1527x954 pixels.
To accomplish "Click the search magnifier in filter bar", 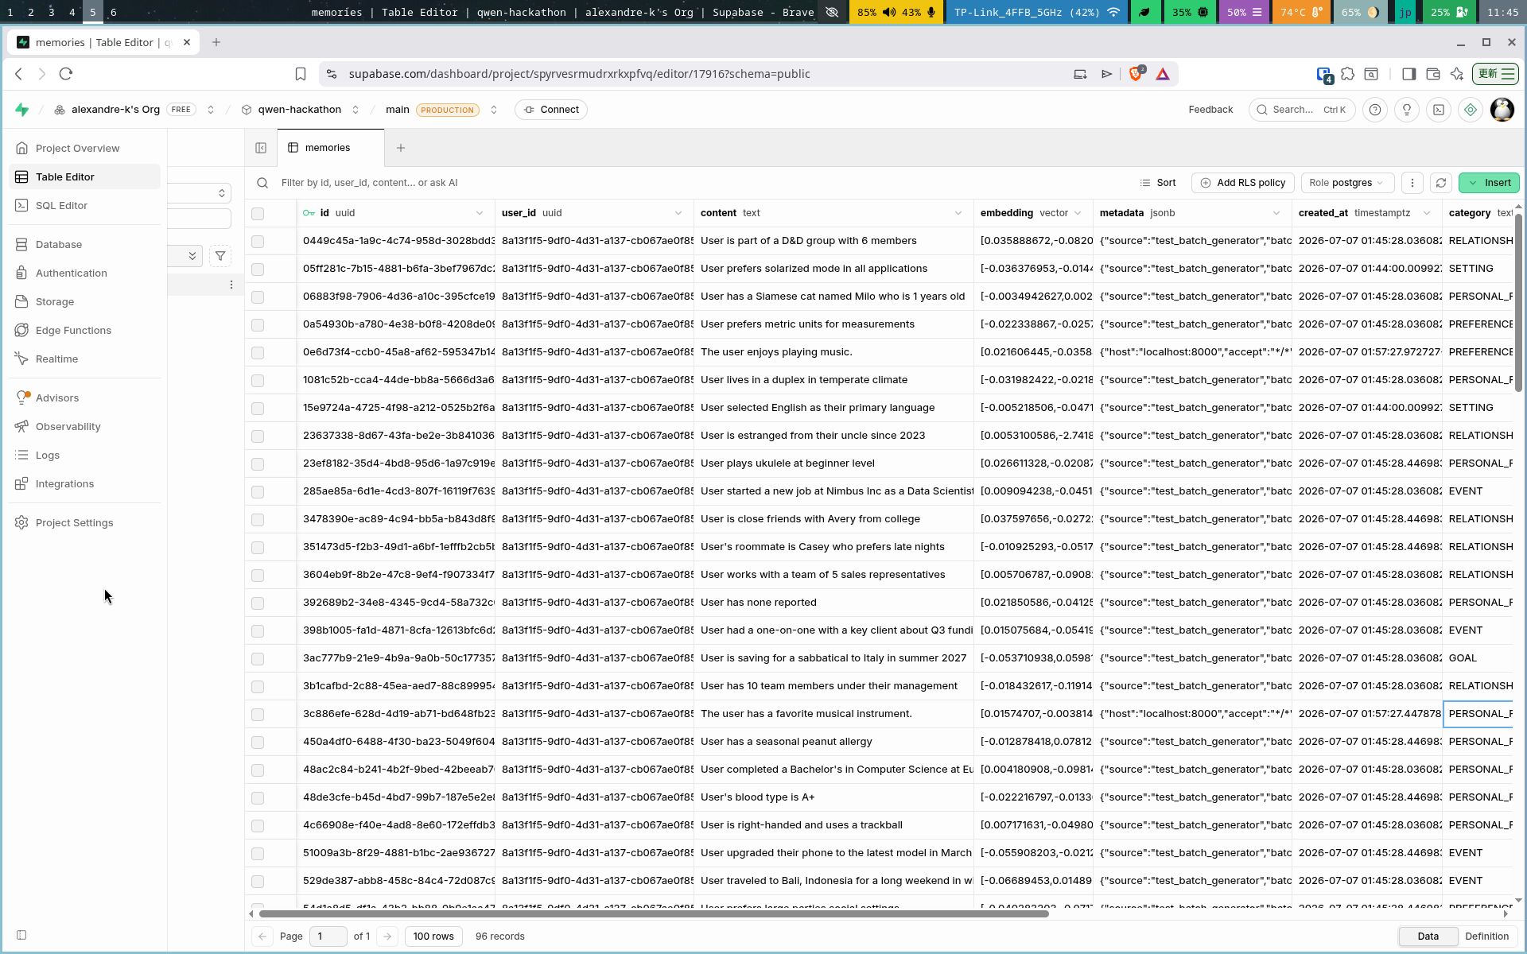I will click(x=262, y=183).
